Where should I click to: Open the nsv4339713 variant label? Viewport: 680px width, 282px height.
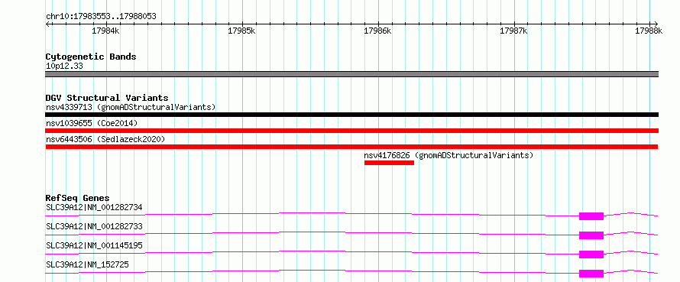[131, 107]
